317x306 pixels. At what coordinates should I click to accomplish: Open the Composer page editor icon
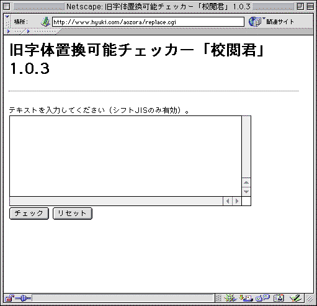[295, 298]
